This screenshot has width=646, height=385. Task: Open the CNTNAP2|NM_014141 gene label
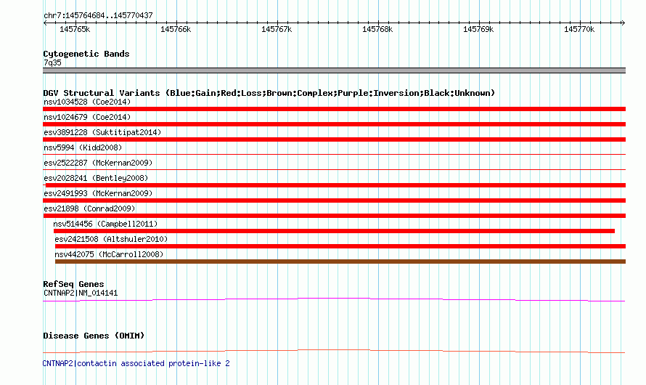tap(81, 293)
